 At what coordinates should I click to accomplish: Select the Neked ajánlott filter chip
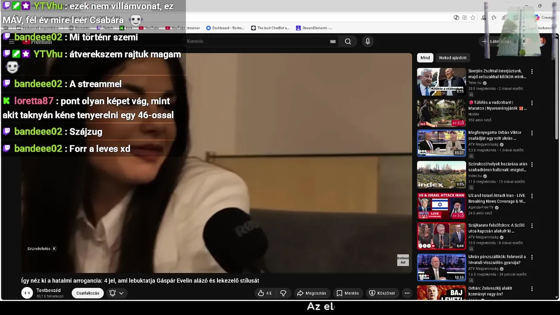tap(453, 58)
